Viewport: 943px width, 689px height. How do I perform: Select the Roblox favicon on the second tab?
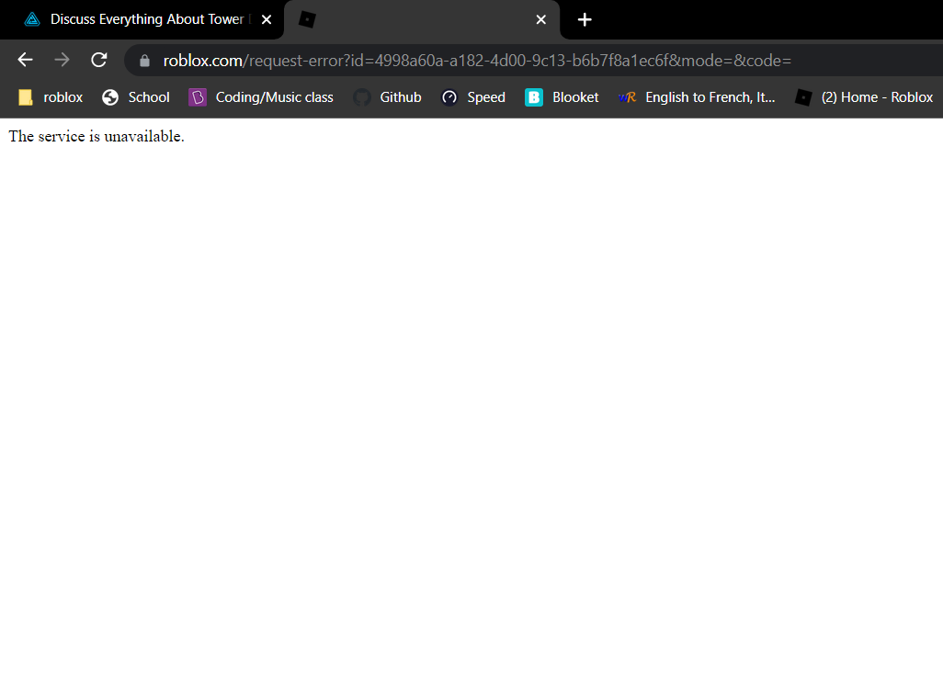(x=306, y=19)
